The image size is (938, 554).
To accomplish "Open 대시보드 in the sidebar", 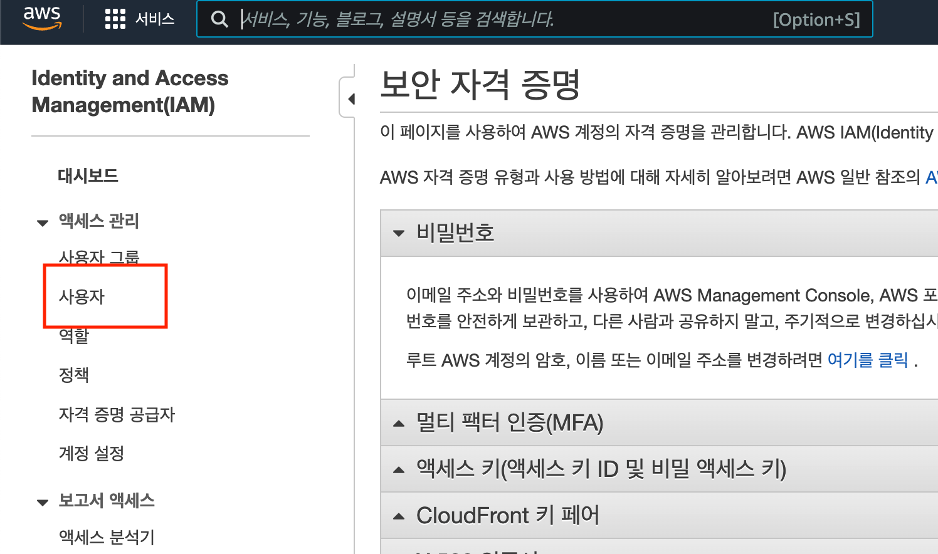I will click(88, 175).
